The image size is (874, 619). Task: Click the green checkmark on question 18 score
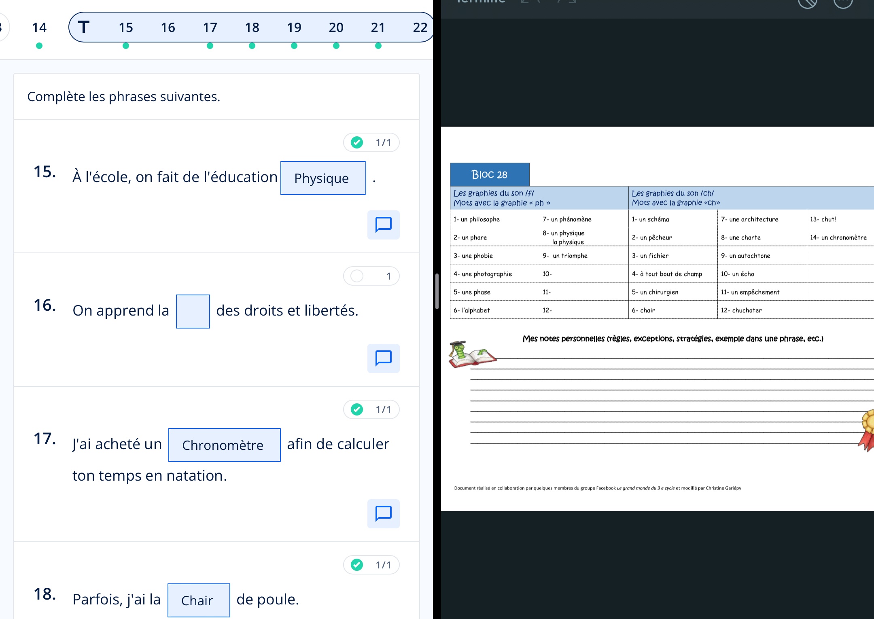[x=357, y=565]
